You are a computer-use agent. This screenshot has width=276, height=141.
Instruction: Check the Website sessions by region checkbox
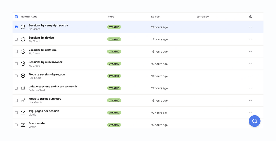[16, 76]
